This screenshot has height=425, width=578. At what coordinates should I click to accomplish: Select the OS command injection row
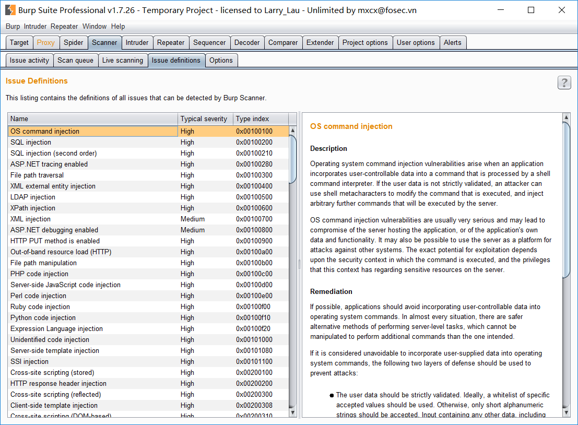tap(148, 131)
